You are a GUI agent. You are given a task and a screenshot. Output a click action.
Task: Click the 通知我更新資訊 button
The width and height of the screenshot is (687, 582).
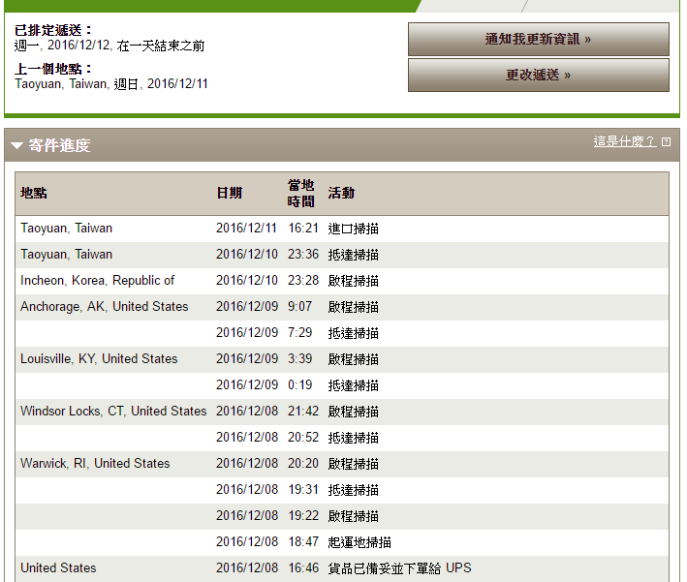coord(539,39)
